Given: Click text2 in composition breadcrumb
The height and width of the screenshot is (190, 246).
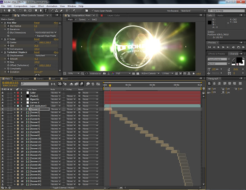Looking at the screenshot, I should [x=95, y=20].
